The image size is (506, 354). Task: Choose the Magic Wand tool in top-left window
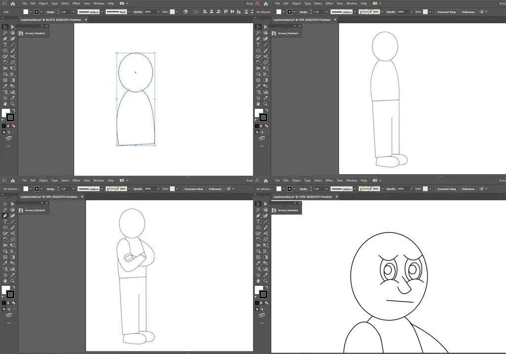click(x=5, y=33)
